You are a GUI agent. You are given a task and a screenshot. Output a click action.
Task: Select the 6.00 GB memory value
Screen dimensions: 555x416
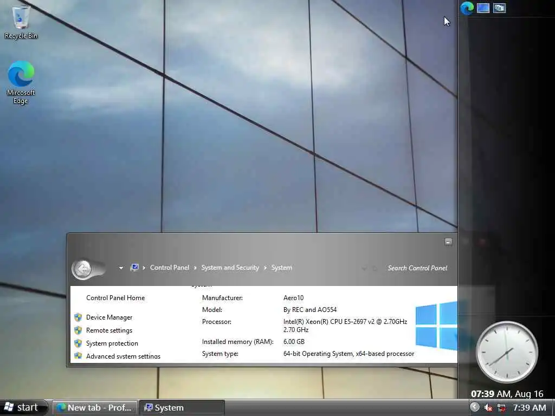(x=294, y=342)
